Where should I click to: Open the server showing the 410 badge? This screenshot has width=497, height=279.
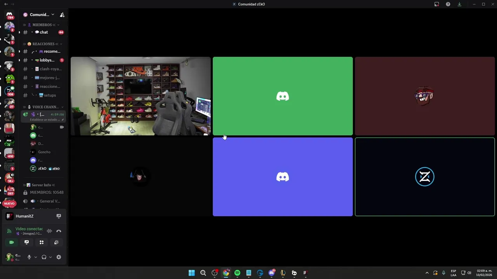coord(9,153)
